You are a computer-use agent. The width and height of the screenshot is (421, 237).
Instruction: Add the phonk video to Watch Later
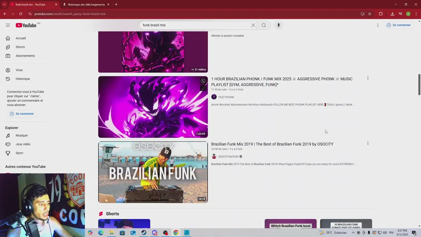point(203,81)
